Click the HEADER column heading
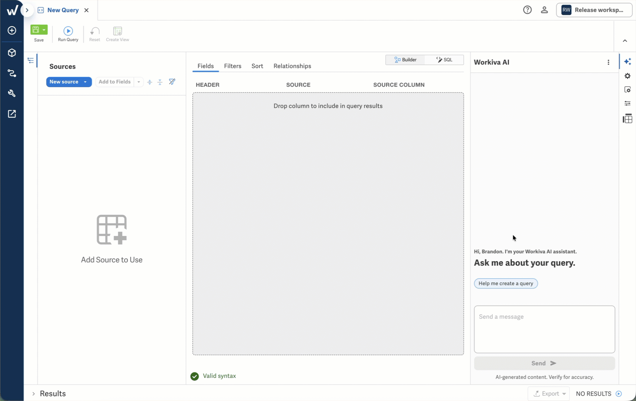 (207, 85)
